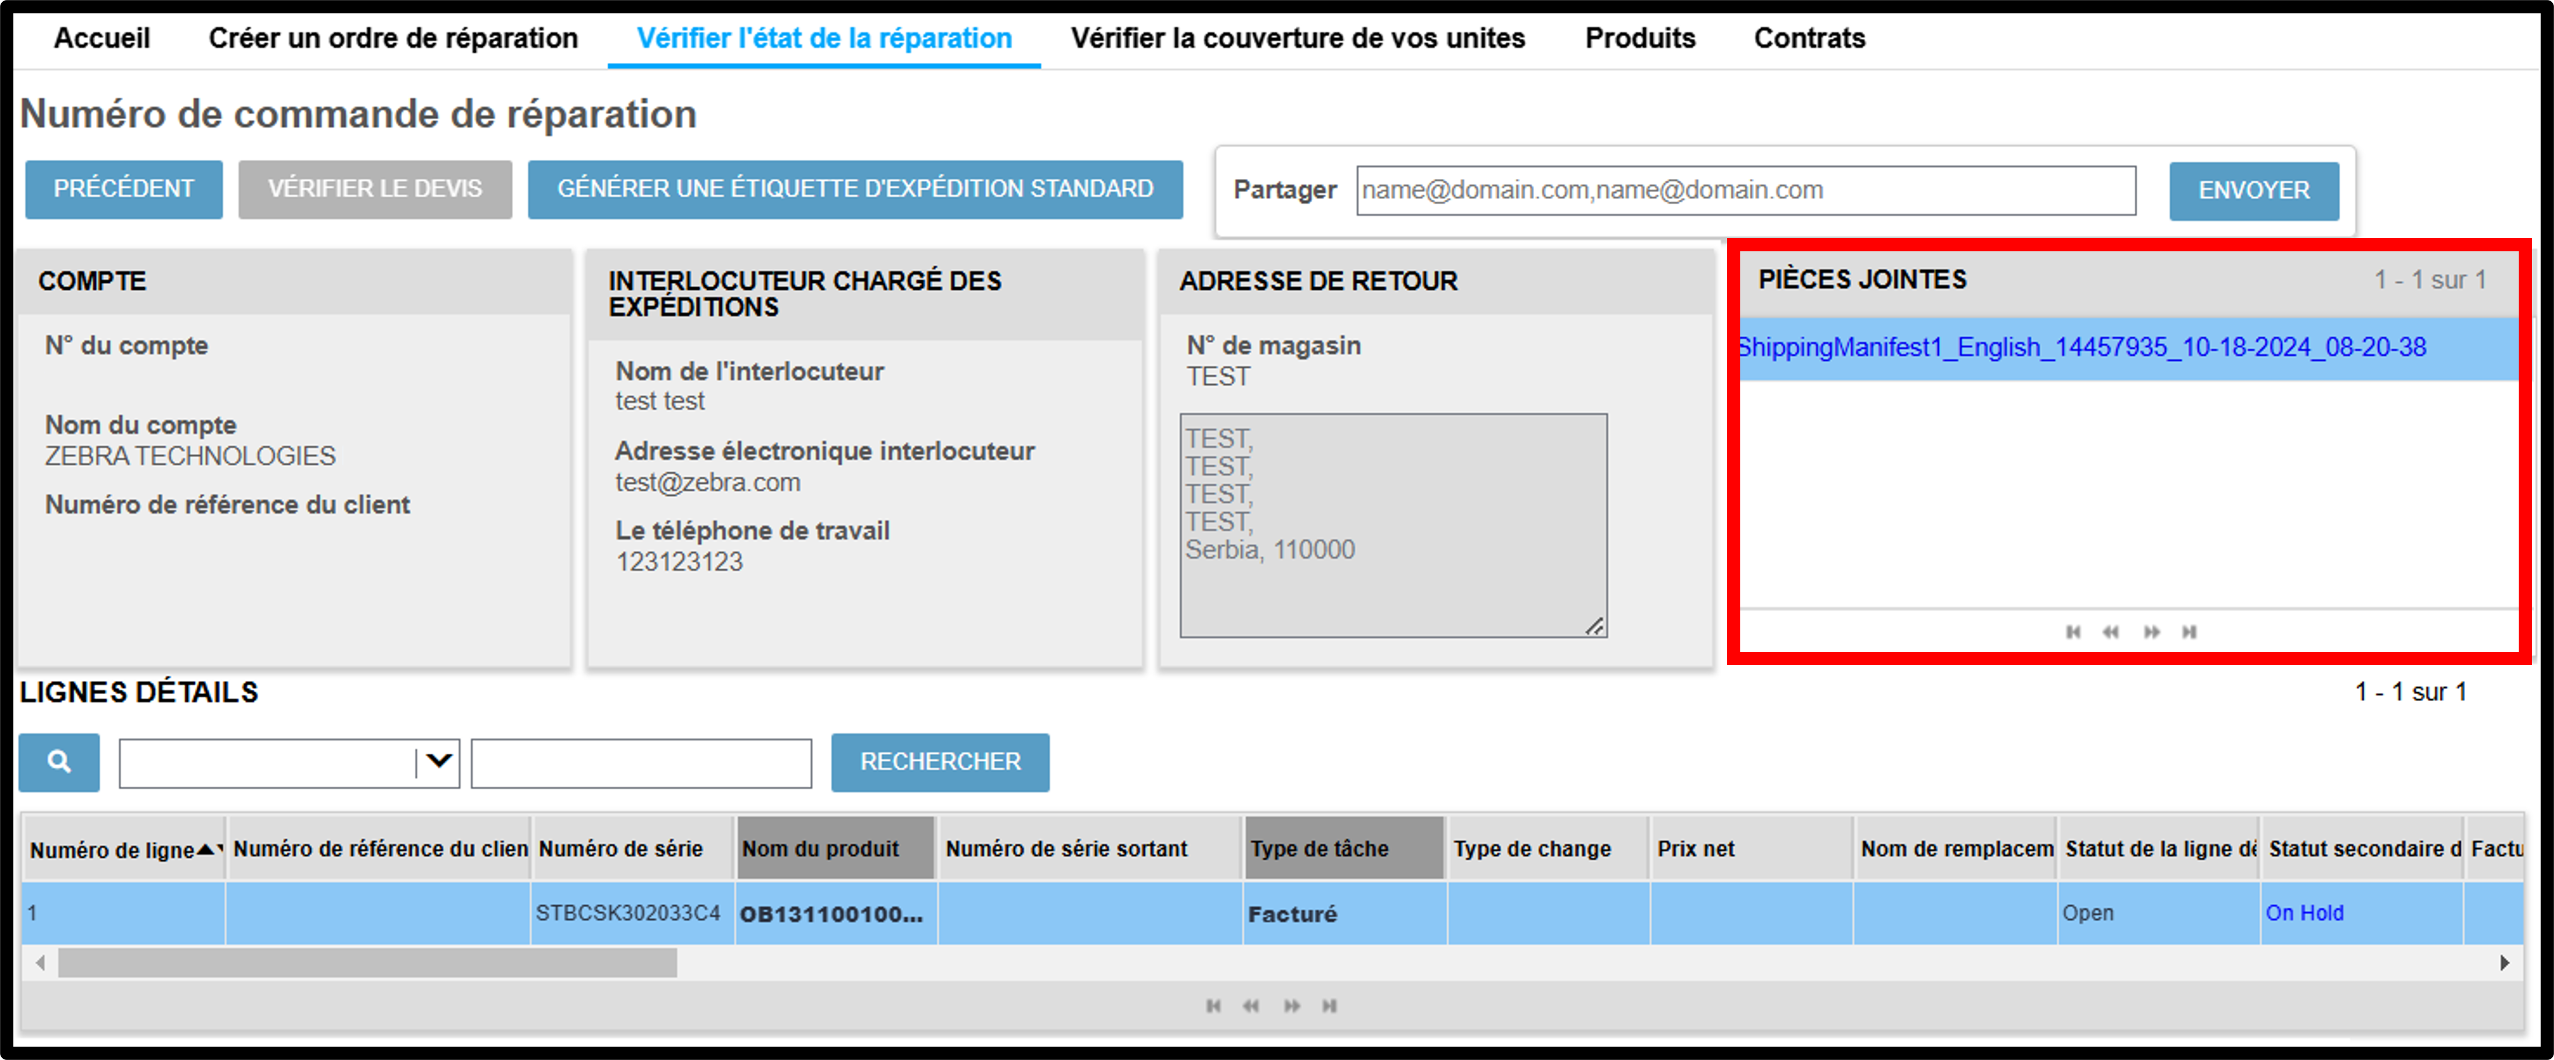Screen dimensions: 2554x1060
Task: Generate standard shipping label button
Action: (855, 189)
